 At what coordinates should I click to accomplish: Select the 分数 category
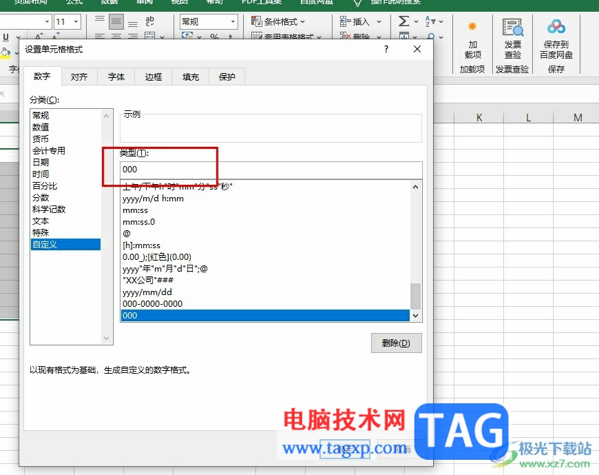[x=65, y=197]
